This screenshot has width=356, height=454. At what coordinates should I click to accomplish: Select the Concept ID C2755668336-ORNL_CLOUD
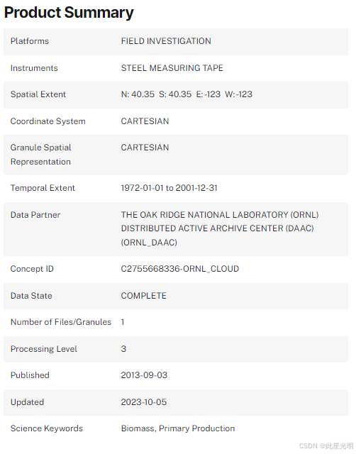(x=179, y=269)
